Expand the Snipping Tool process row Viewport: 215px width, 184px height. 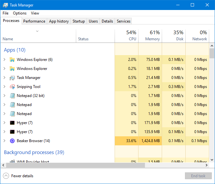pos(5,87)
